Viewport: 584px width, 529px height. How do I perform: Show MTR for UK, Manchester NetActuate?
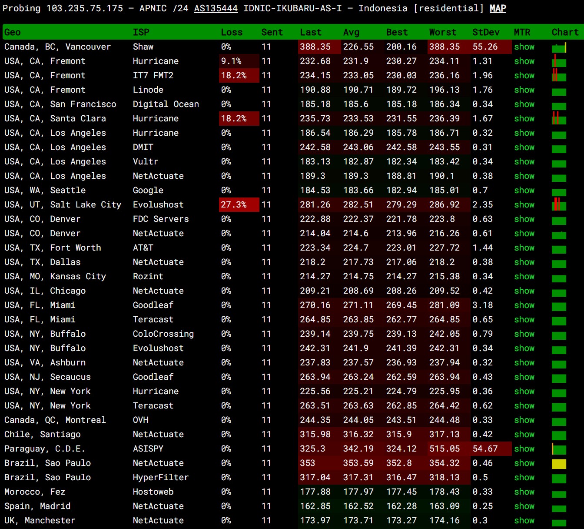[x=524, y=520]
